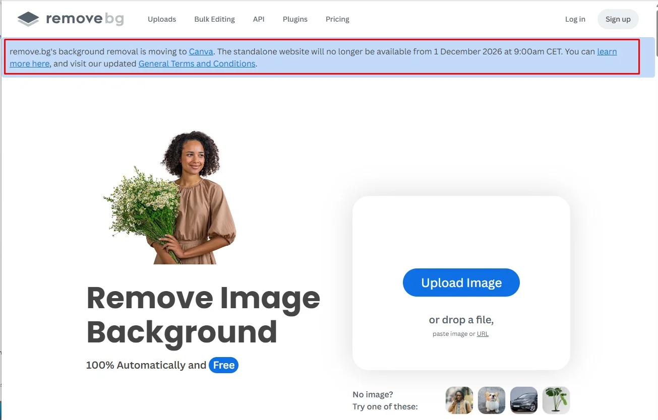Click the blue 'Free' badge
Screen dimensions: 658x420
223,365
